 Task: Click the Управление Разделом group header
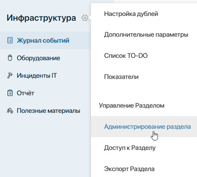[132, 106]
